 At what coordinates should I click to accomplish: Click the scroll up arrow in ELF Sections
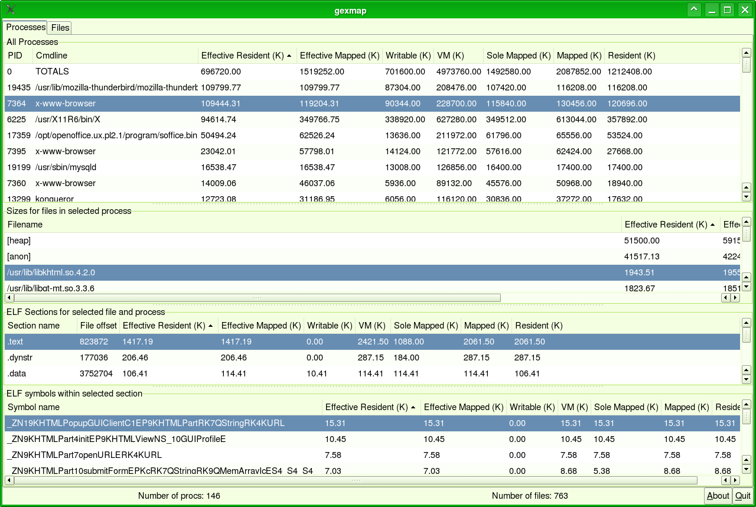(x=746, y=323)
